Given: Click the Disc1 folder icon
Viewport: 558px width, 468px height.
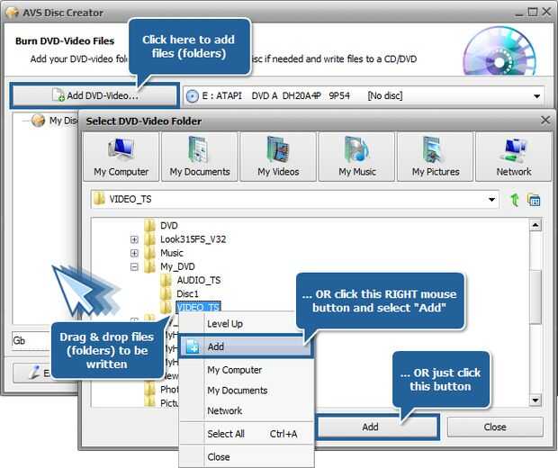Looking at the screenshot, I should point(166,294).
